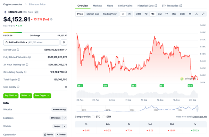Open the calendar date range picker

point(190,14)
